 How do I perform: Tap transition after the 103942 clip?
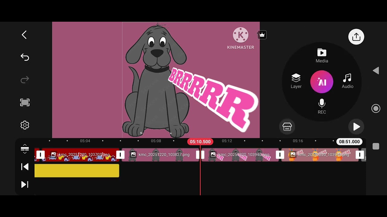[x=360, y=155]
